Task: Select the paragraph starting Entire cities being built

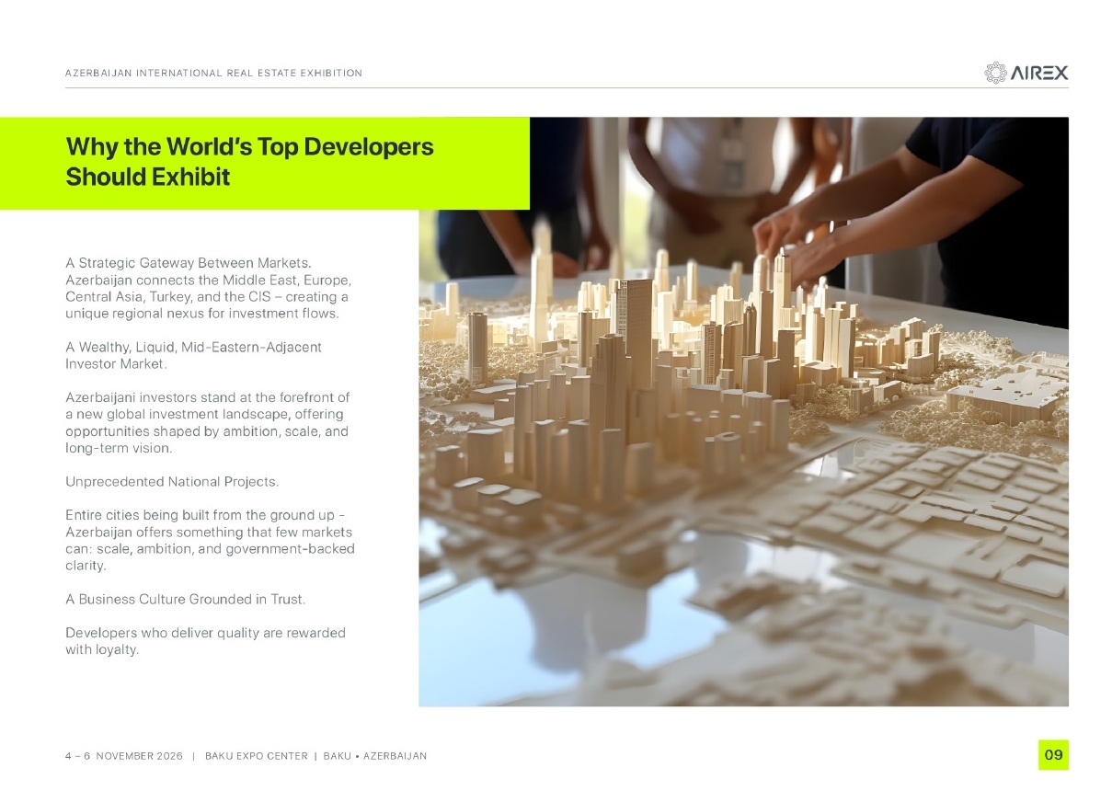Action: [x=210, y=540]
